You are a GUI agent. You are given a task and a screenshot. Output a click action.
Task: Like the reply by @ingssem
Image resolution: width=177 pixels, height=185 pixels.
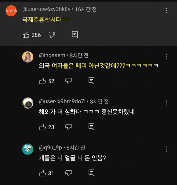(43, 81)
